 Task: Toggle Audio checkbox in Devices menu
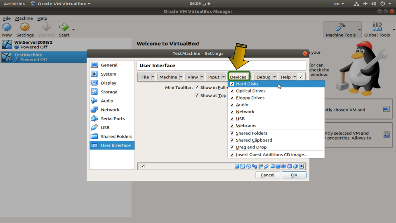[232, 104]
